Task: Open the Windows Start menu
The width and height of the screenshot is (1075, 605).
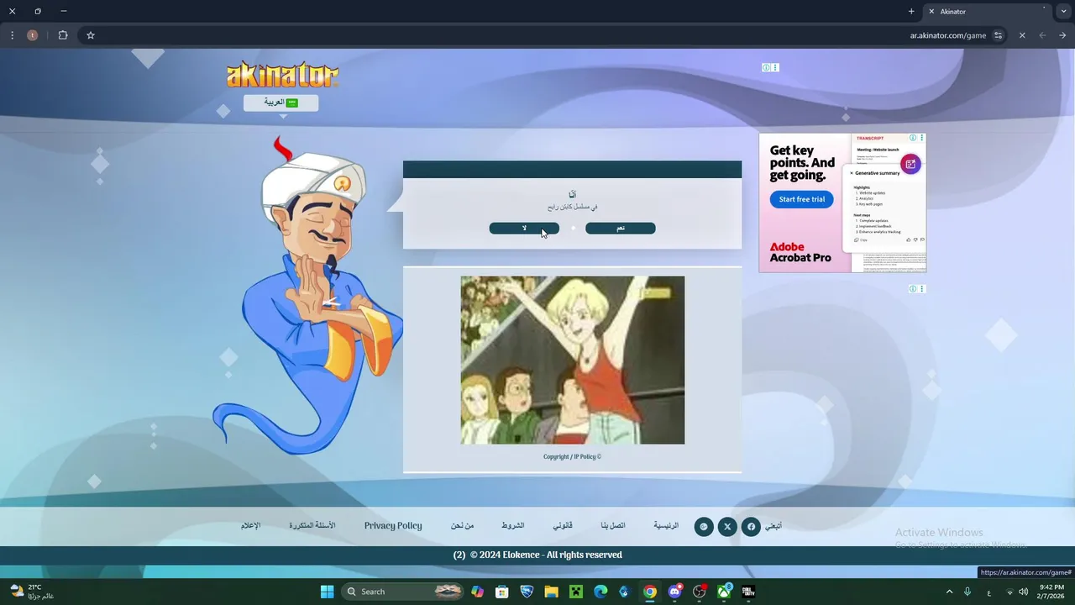Action: tap(327, 592)
